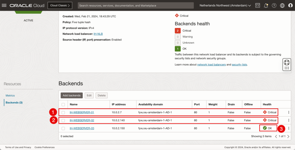
Task: Open the navigation hamburger menu
Action: [x=4, y=6]
